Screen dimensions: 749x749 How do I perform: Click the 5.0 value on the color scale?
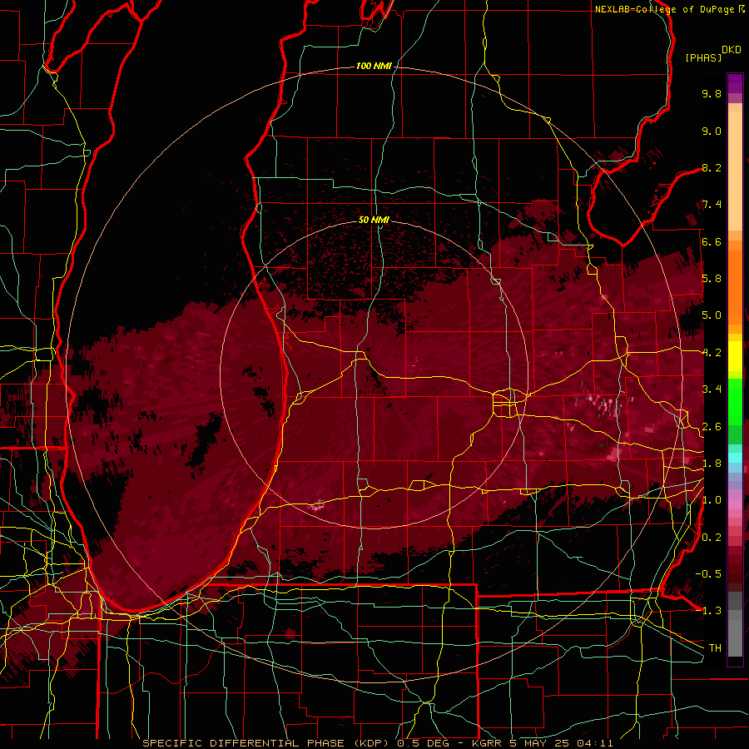[x=712, y=315]
